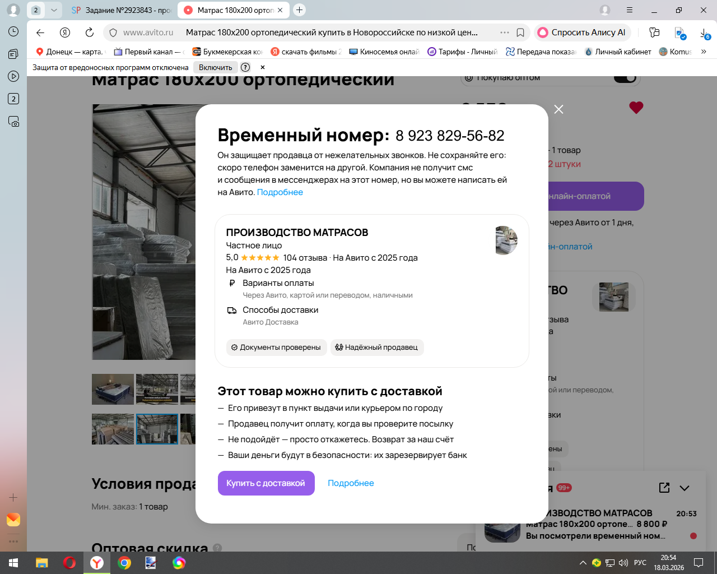717x574 pixels.
Task: Add a sidebar app with the plus icon
Action: click(13, 497)
